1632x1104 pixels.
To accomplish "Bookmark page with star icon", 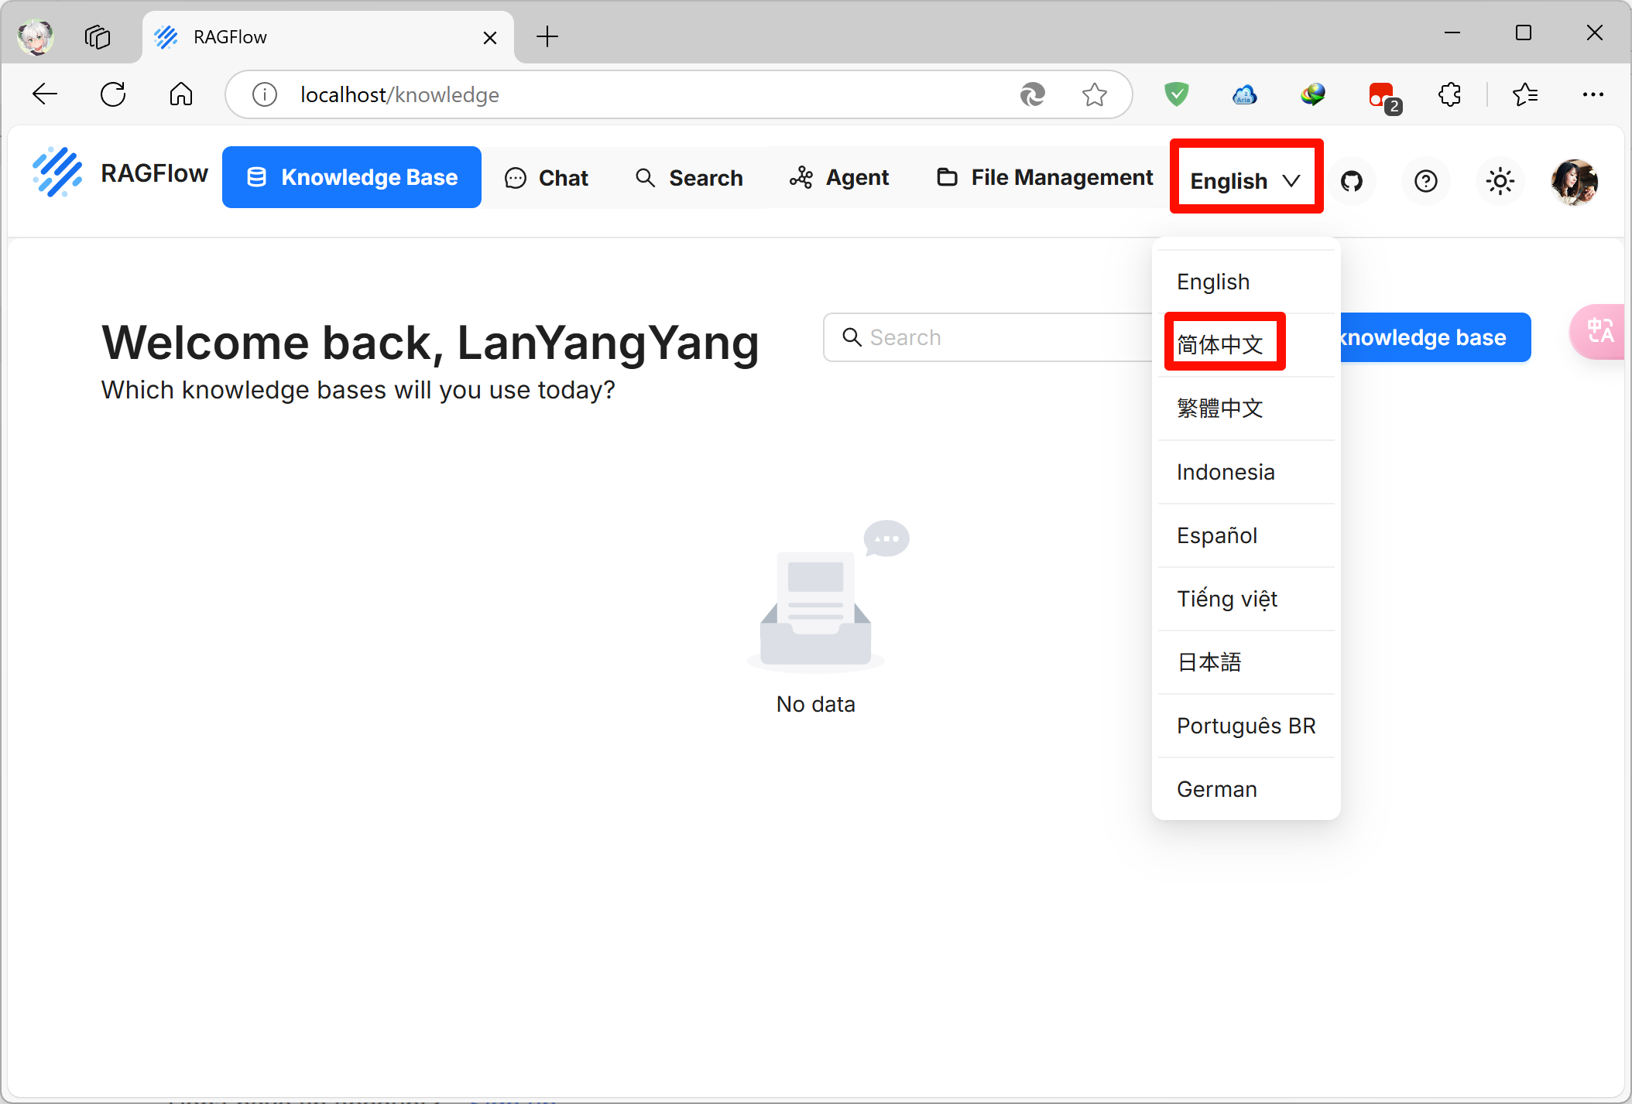I will point(1094,94).
